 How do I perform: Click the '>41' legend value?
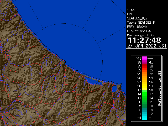coord(138,59)
